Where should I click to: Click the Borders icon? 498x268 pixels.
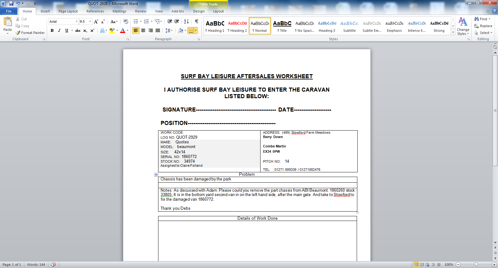pos(191,31)
